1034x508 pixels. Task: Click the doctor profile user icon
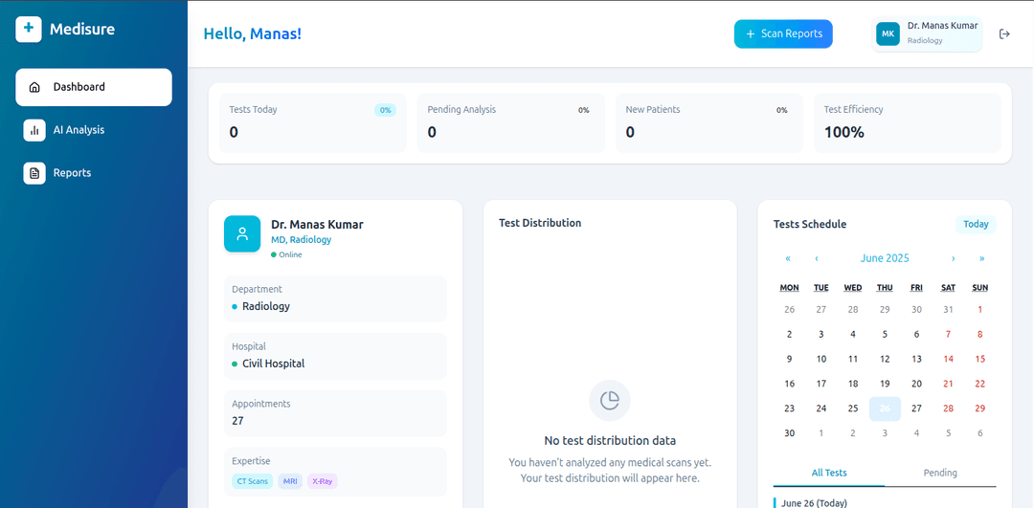click(242, 233)
